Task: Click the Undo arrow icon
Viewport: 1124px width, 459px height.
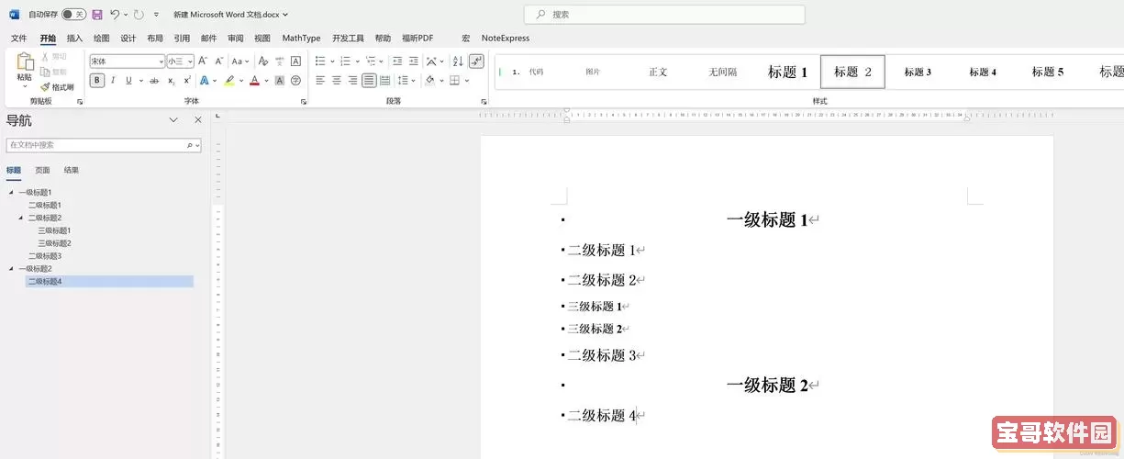Action: [x=115, y=15]
